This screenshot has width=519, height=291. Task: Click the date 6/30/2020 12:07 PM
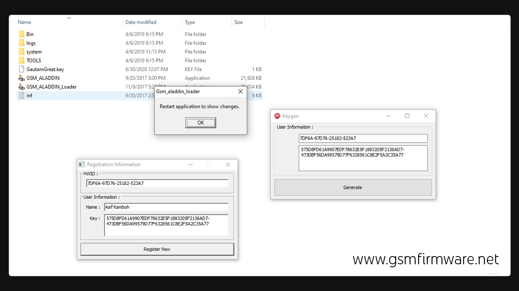point(147,69)
